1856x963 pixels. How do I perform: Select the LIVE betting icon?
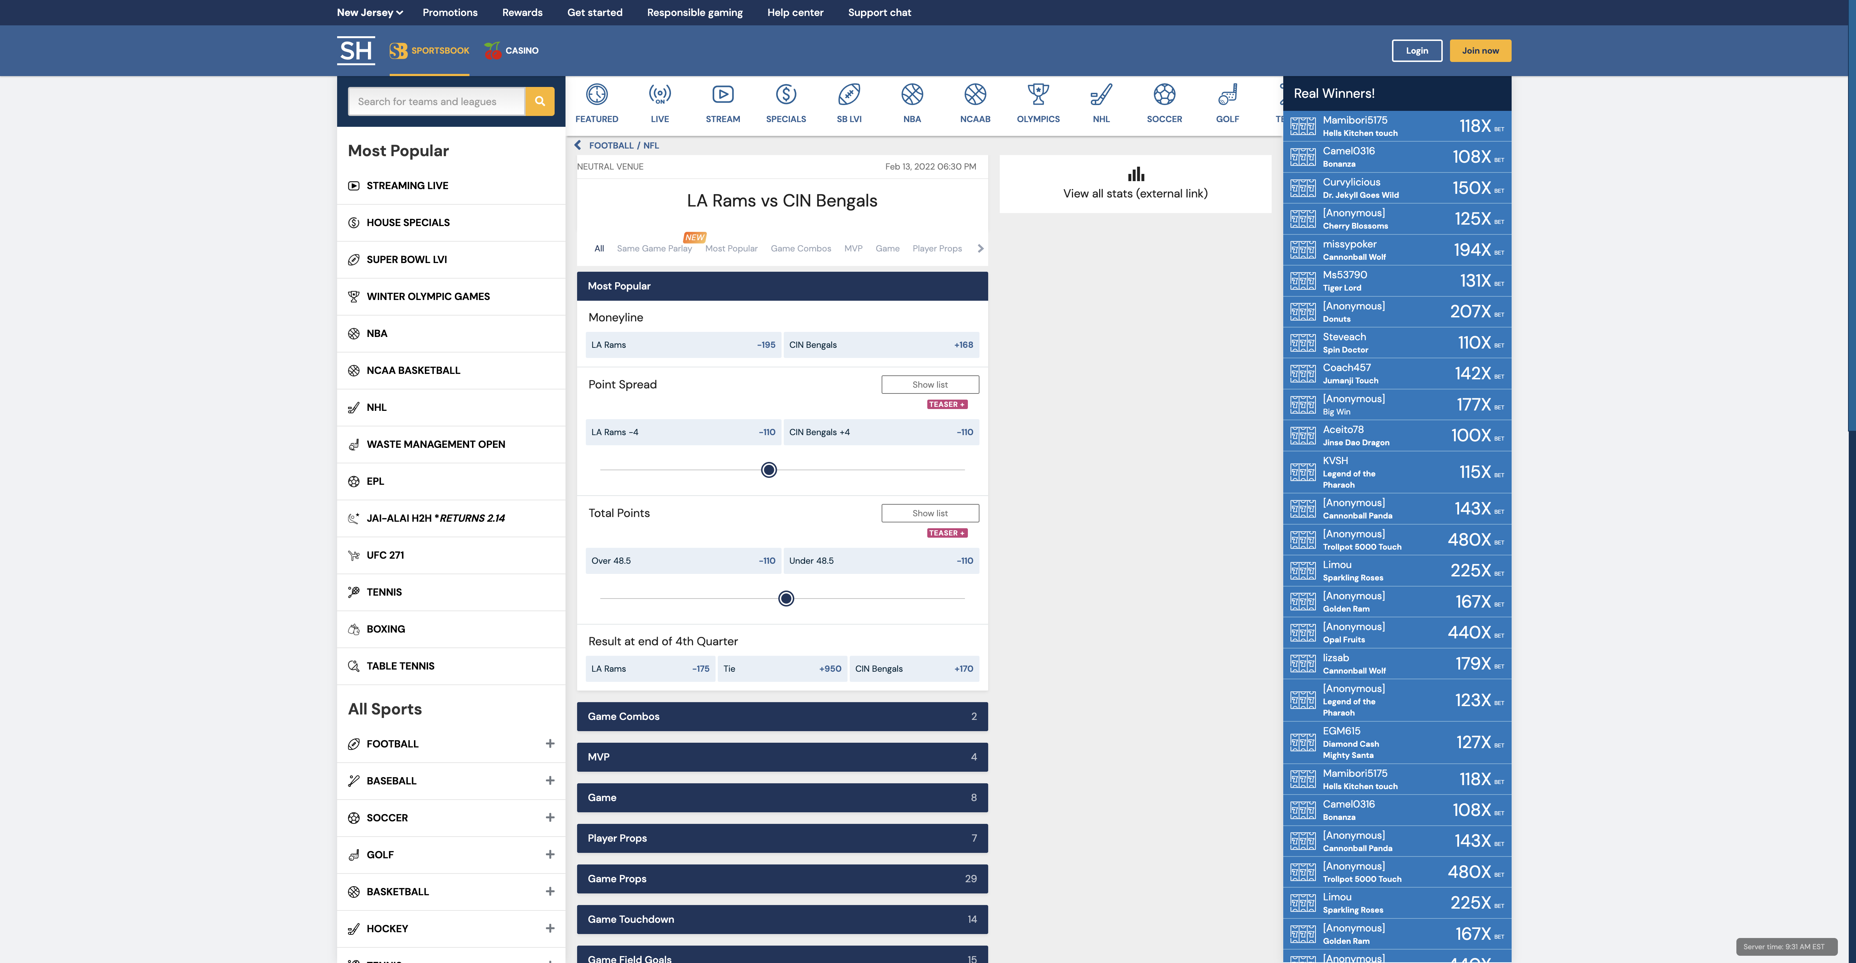click(x=659, y=101)
